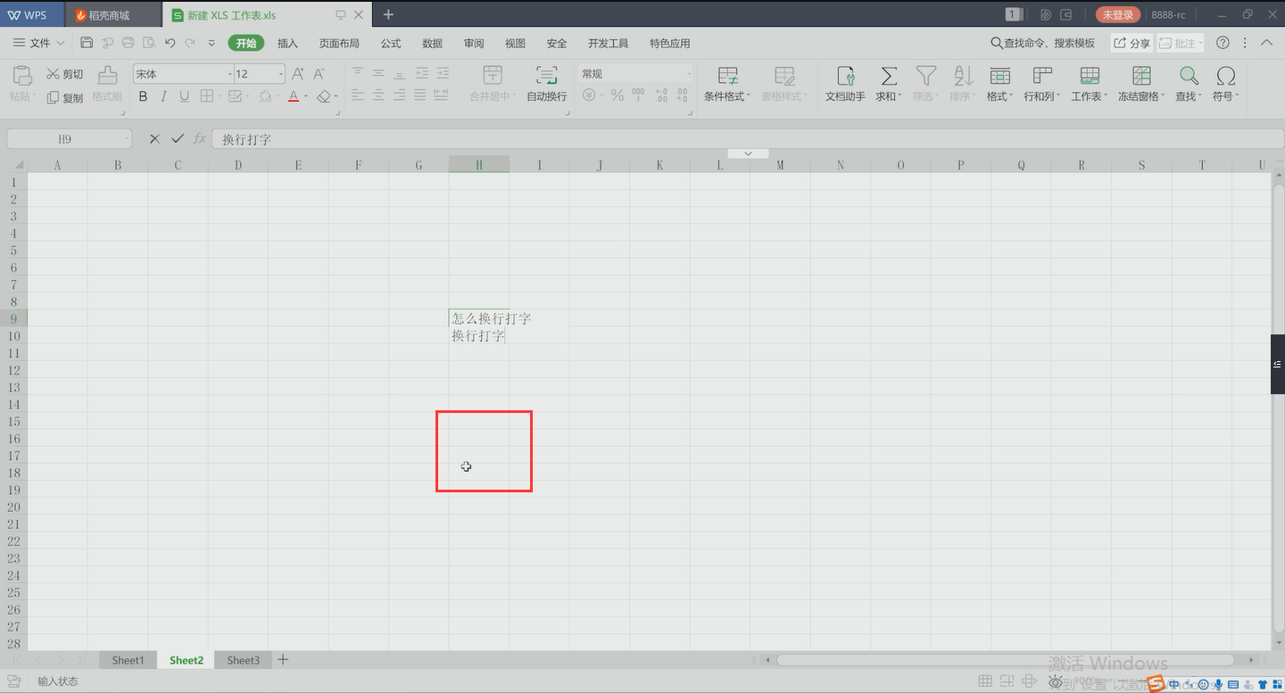
Task: Click the Redo arrow icon
Action: pos(190,43)
